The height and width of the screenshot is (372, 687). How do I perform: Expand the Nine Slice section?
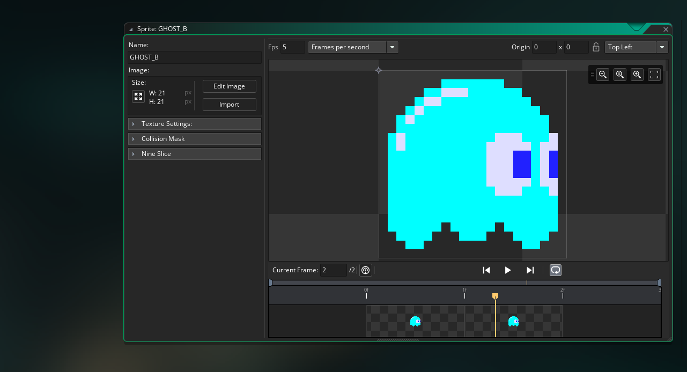(x=195, y=154)
